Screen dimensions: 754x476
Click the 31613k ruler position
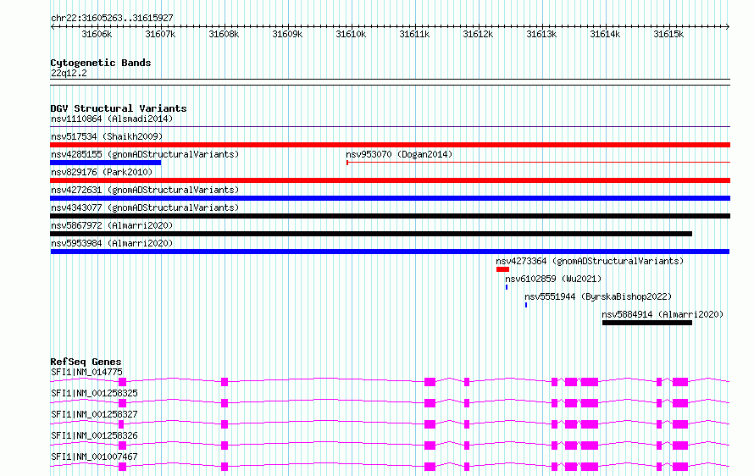pyautogui.click(x=541, y=34)
